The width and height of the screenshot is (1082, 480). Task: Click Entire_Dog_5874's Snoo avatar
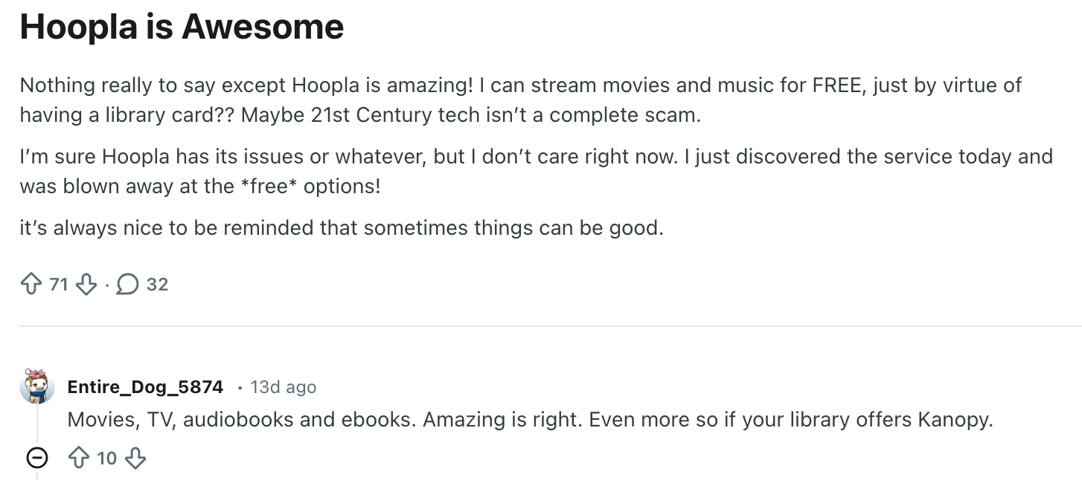[x=36, y=386]
